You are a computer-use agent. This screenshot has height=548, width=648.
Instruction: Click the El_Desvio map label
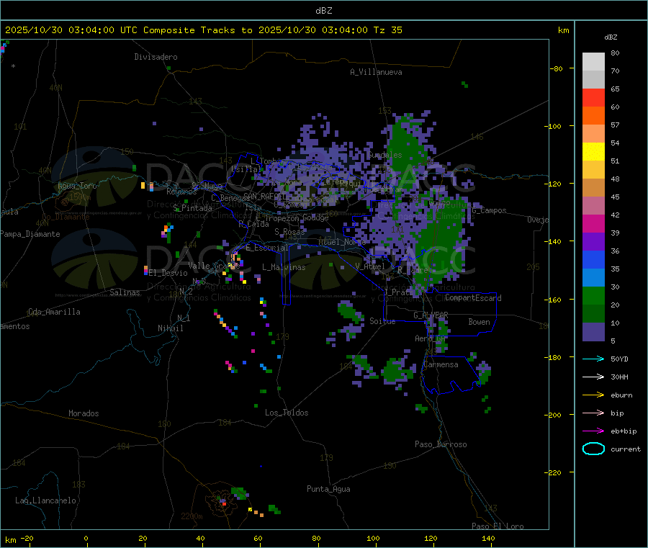[x=168, y=273]
